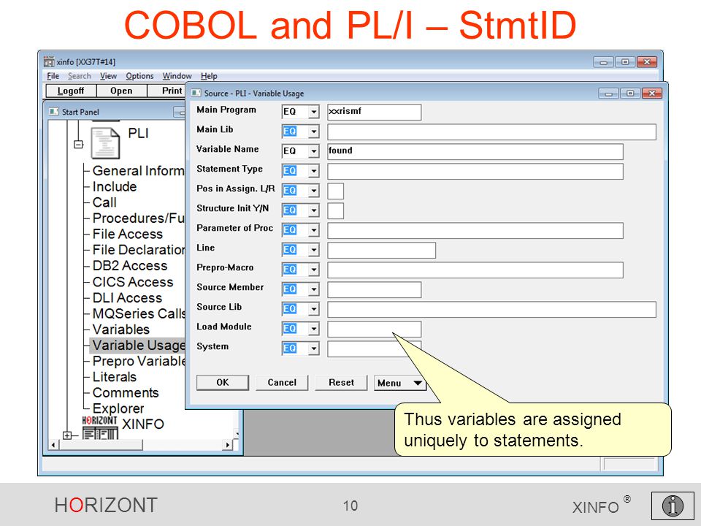Open Source Lib operator dropdown

pyautogui.click(x=314, y=308)
